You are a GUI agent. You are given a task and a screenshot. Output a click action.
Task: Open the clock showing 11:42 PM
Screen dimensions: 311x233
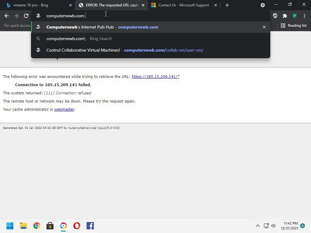click(x=289, y=226)
